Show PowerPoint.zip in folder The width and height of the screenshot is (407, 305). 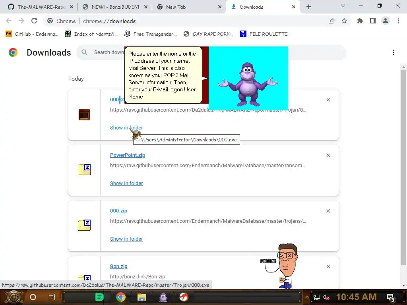pyautogui.click(x=126, y=183)
